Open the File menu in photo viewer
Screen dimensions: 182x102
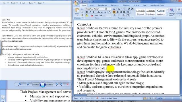pyautogui.click(x=5, y=3)
